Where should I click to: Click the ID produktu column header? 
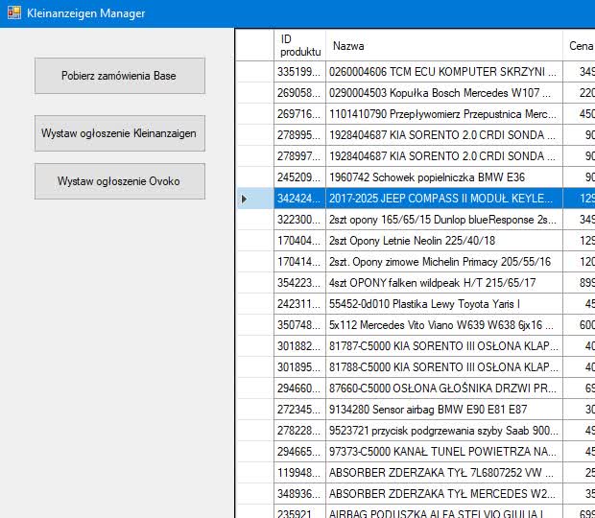pos(299,45)
